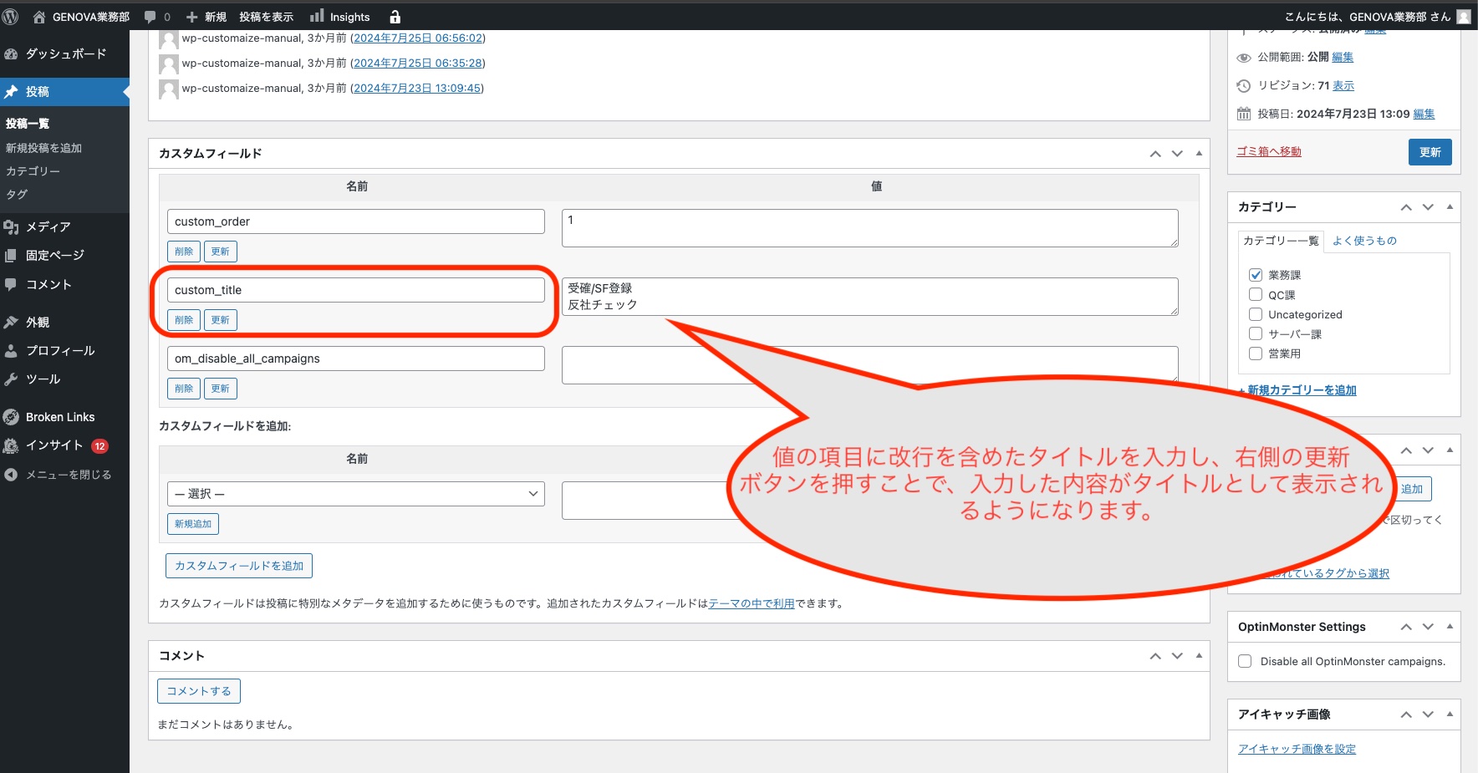Open the ダッシュボード sidebar menu
This screenshot has width=1478, height=773.
[65, 53]
